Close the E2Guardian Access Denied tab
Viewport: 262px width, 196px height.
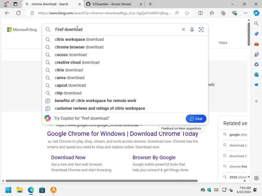(141, 4)
